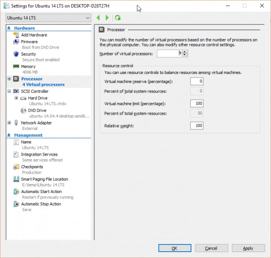Click the Relative weight input field
The image size is (271, 258).
197,125
